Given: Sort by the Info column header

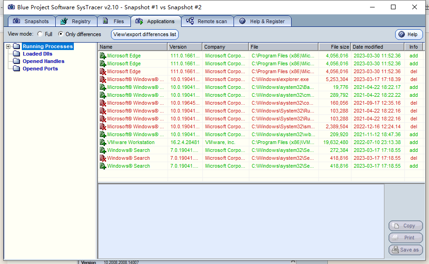Looking at the screenshot, I should pyautogui.click(x=413, y=47).
